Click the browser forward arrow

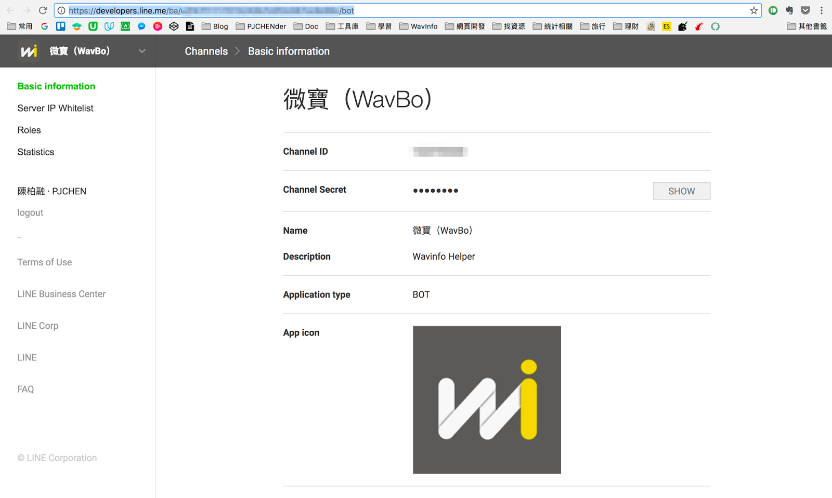pyautogui.click(x=27, y=10)
